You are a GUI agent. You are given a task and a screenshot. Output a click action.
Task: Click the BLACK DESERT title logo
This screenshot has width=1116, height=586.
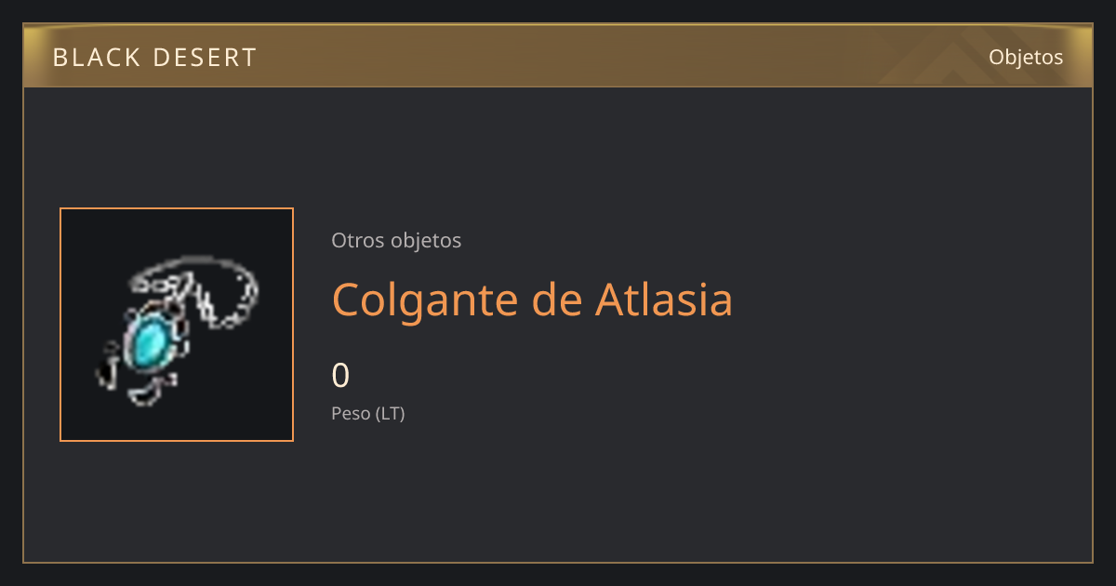point(154,58)
